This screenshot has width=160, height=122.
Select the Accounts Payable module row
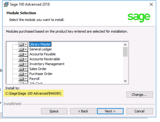(x=43, y=54)
